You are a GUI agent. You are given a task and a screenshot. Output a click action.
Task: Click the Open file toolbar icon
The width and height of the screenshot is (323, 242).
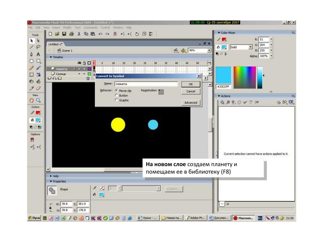(x=57, y=34)
